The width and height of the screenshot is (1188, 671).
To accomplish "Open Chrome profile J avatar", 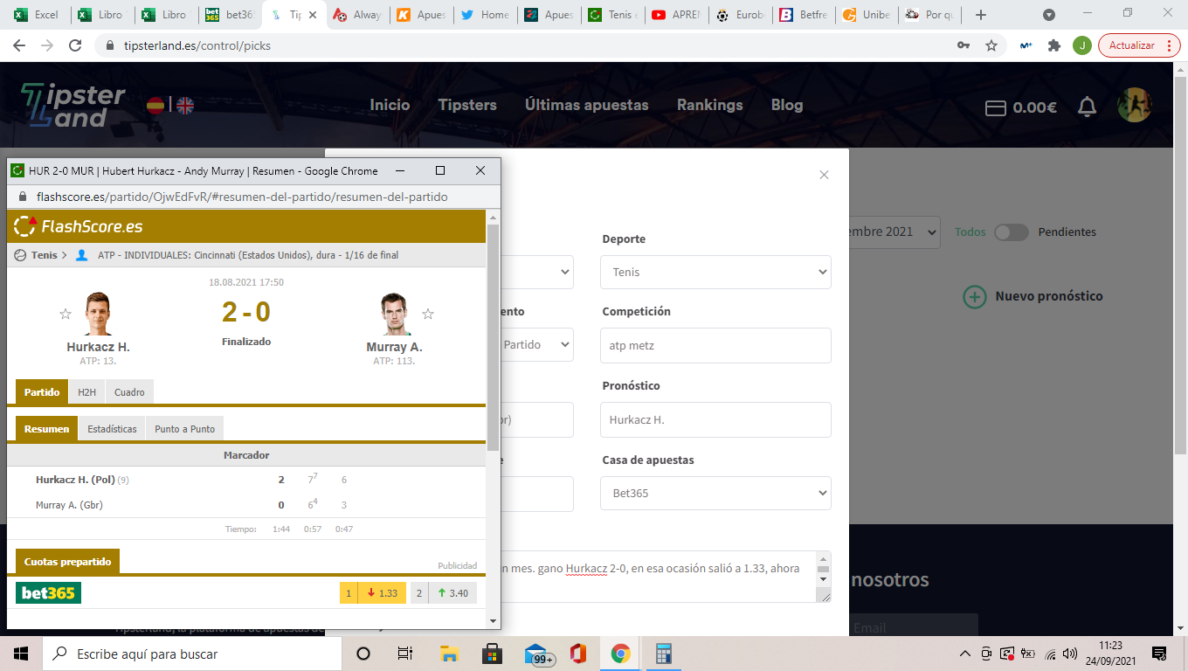I will tap(1082, 45).
